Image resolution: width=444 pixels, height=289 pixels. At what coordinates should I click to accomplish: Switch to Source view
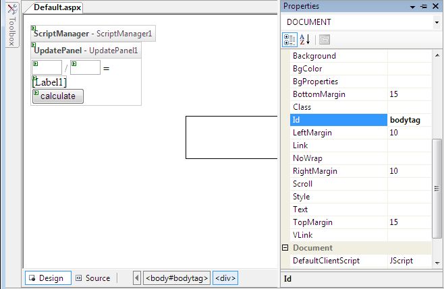pos(94,278)
